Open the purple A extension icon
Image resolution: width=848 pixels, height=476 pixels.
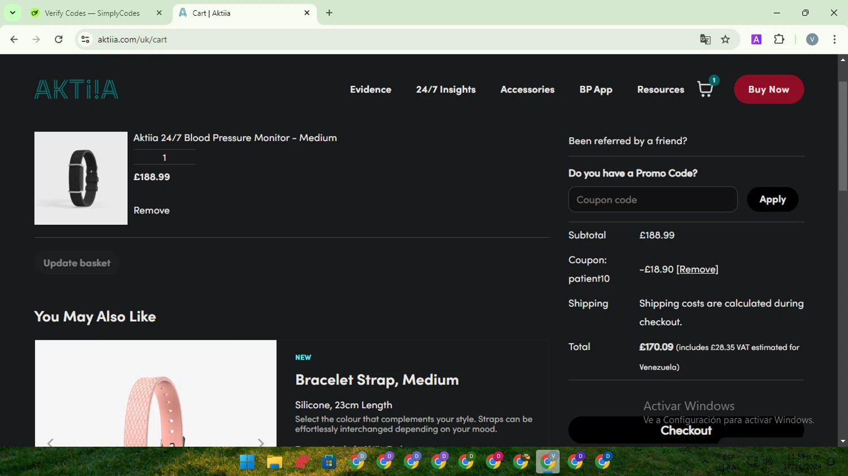(756, 40)
